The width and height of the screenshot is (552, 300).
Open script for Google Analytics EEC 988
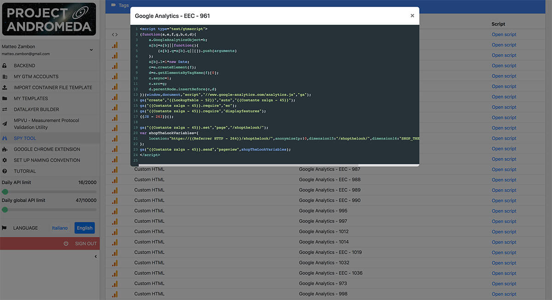coord(504,180)
